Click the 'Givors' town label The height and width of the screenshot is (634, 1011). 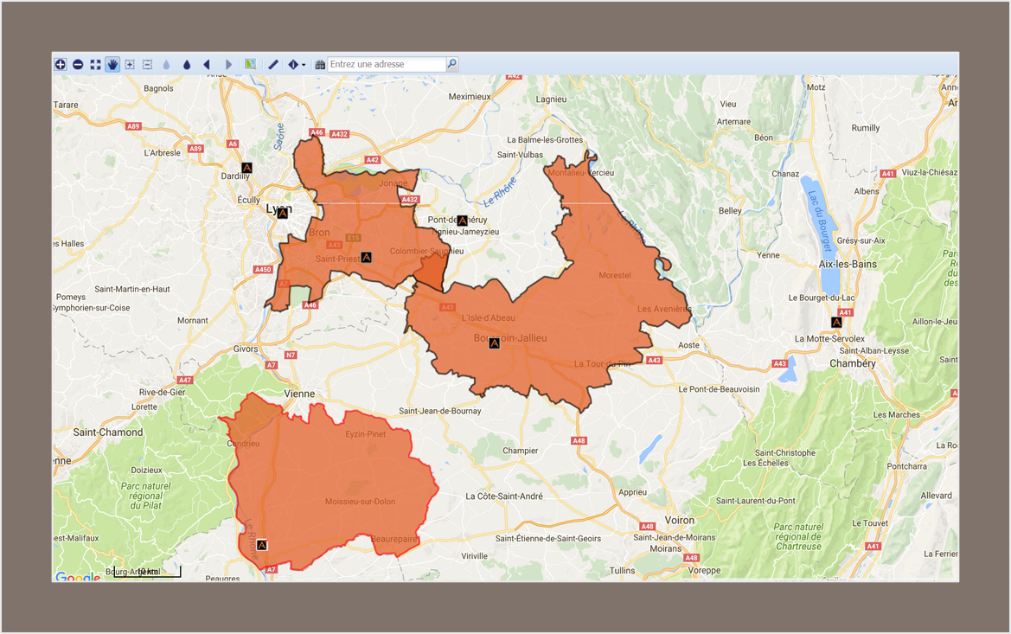click(x=246, y=349)
